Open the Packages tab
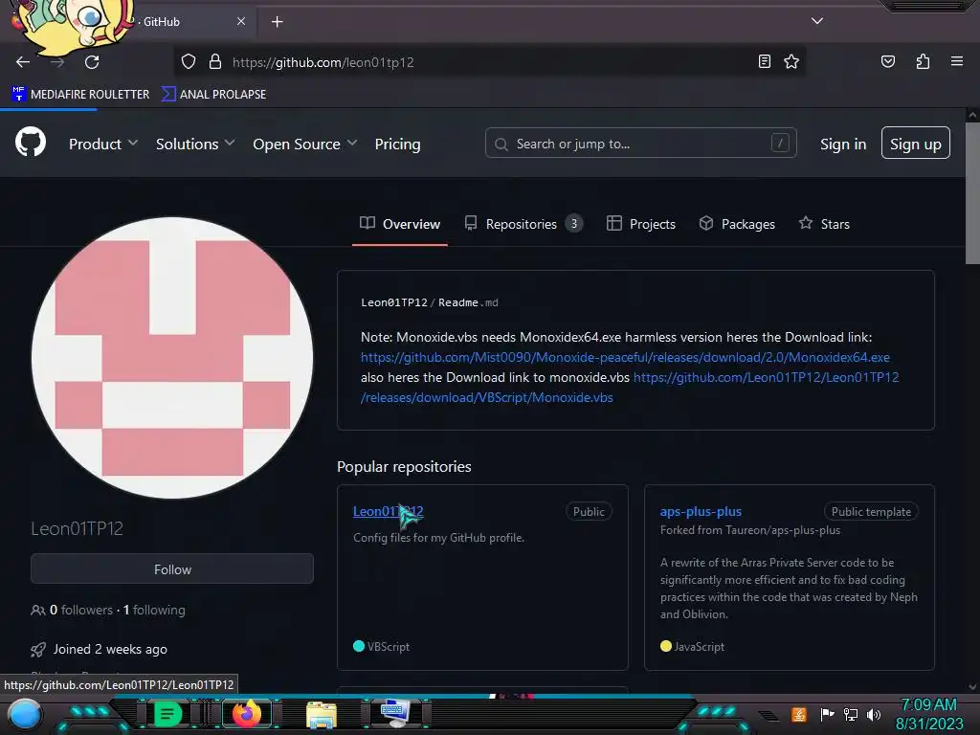The image size is (980, 735). point(737,224)
